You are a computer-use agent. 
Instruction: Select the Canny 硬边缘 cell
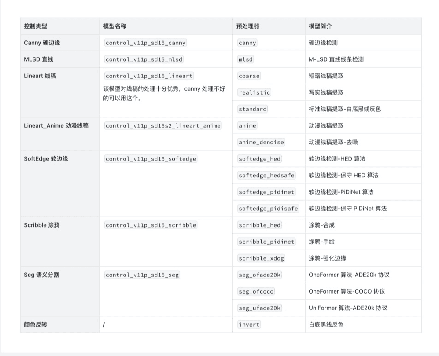60,43
